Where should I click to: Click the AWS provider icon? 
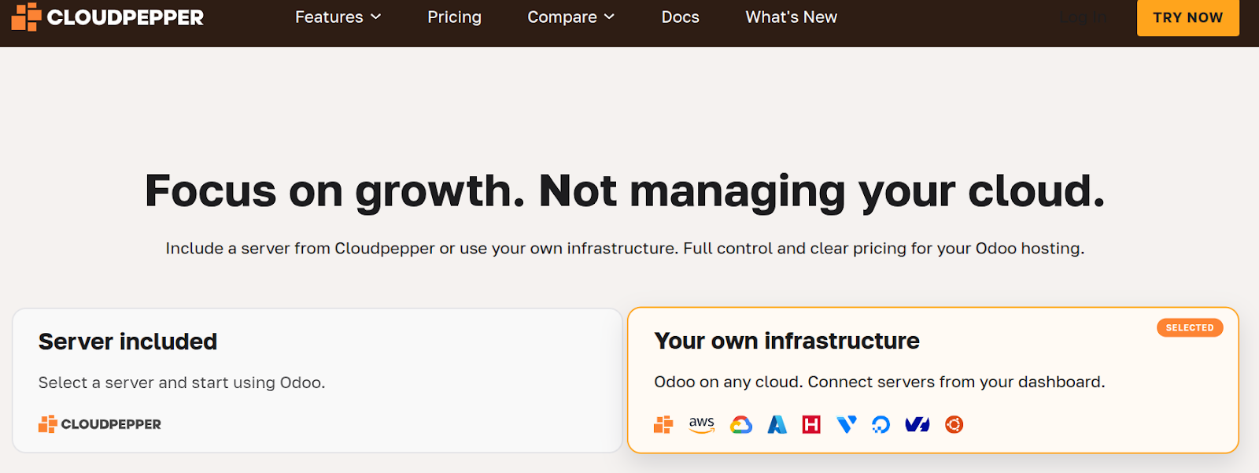click(x=701, y=425)
